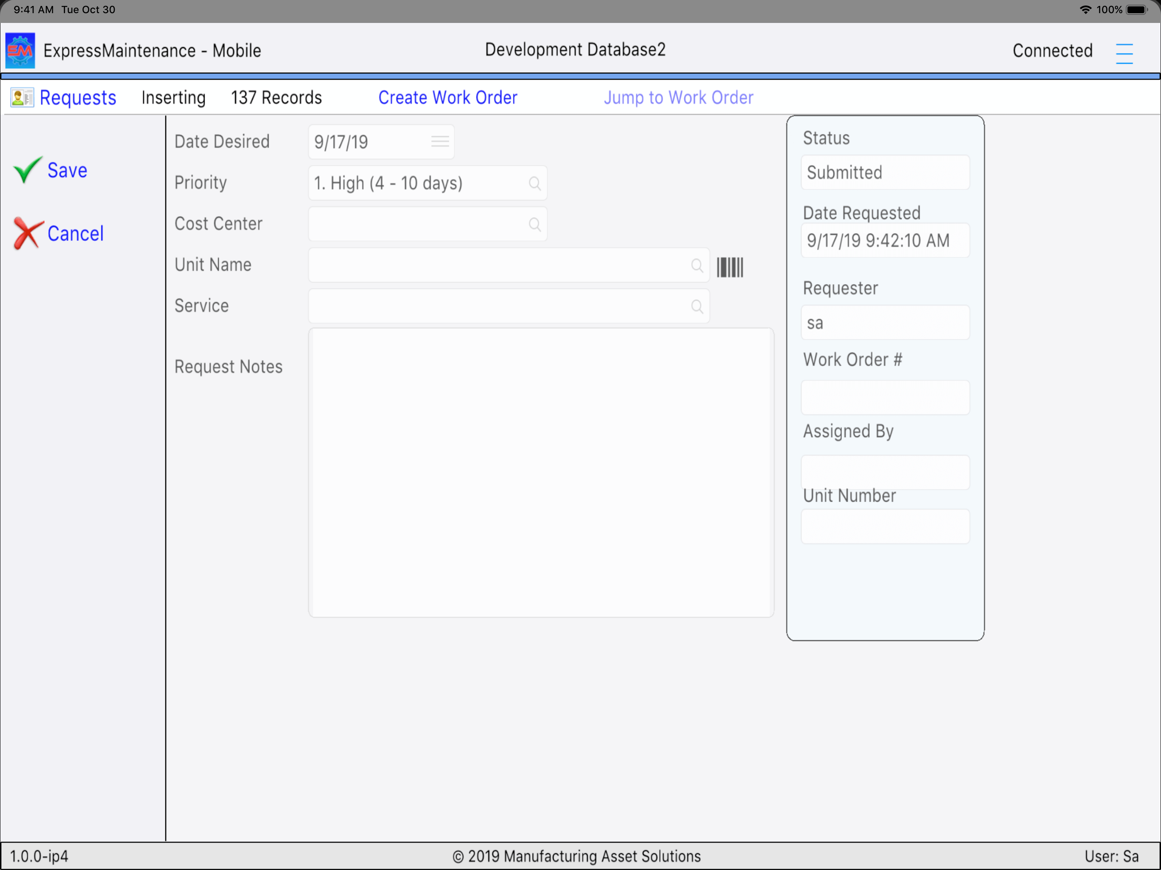Click the red Cancel X icon
This screenshot has width=1161, height=870.
(x=28, y=233)
